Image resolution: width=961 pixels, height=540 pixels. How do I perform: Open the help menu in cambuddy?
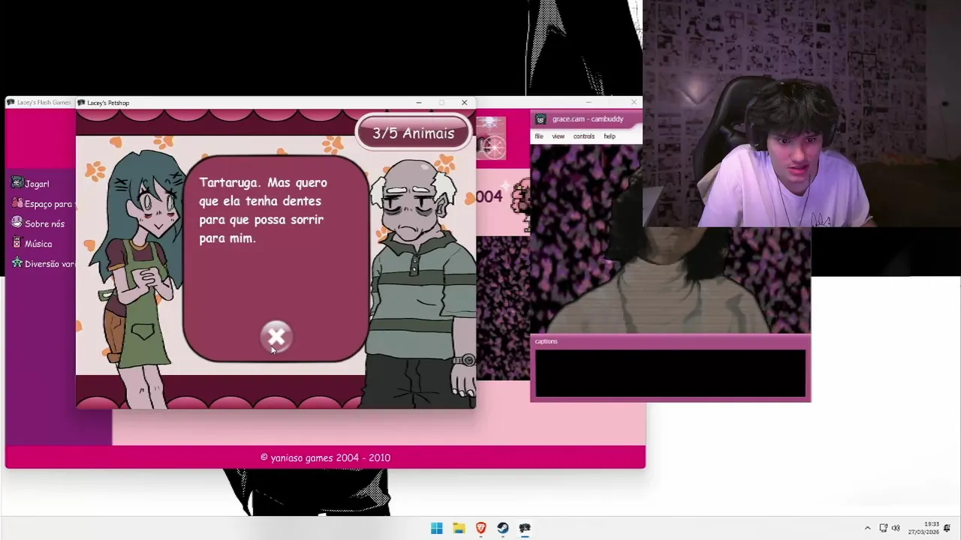(610, 136)
